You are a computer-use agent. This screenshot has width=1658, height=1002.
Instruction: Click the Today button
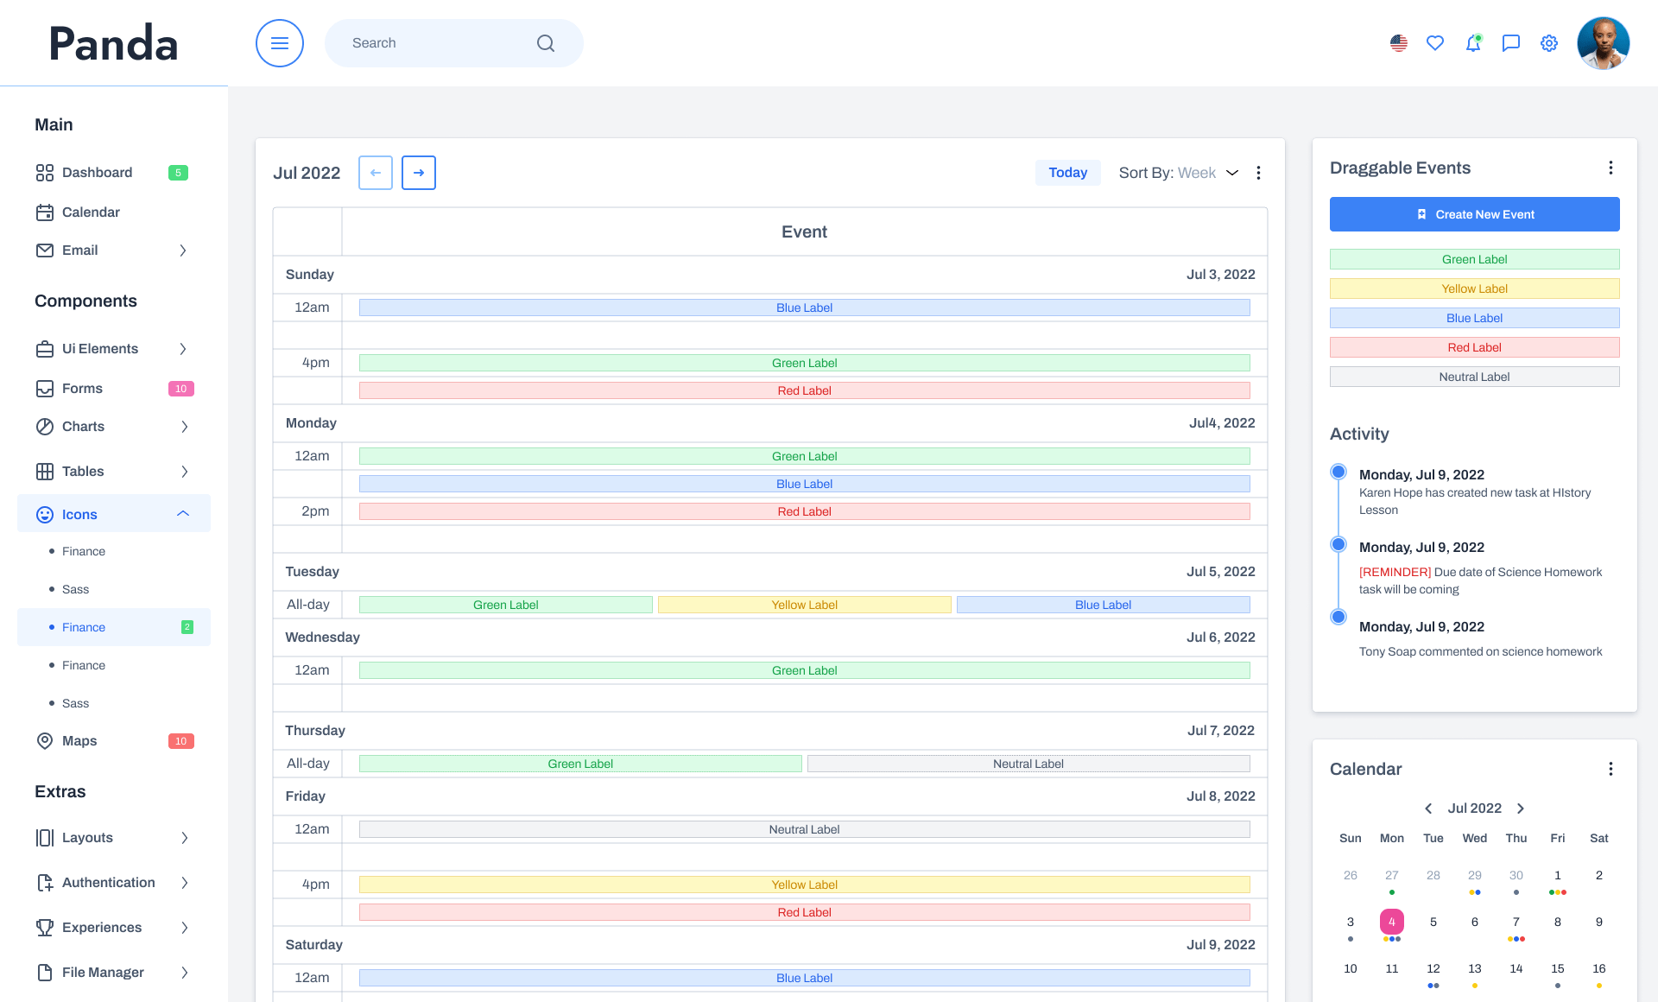tap(1067, 173)
